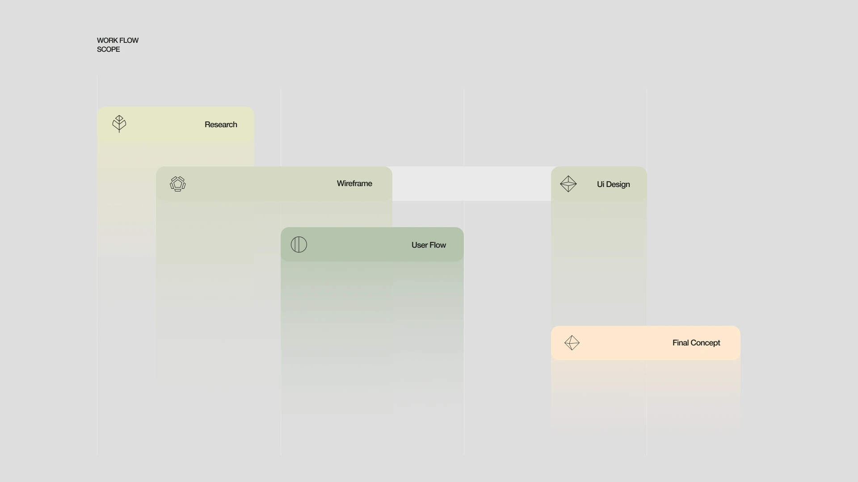The width and height of the screenshot is (858, 482).
Task: Click the WORK FLOW SCOPE heading
Action: coord(118,45)
